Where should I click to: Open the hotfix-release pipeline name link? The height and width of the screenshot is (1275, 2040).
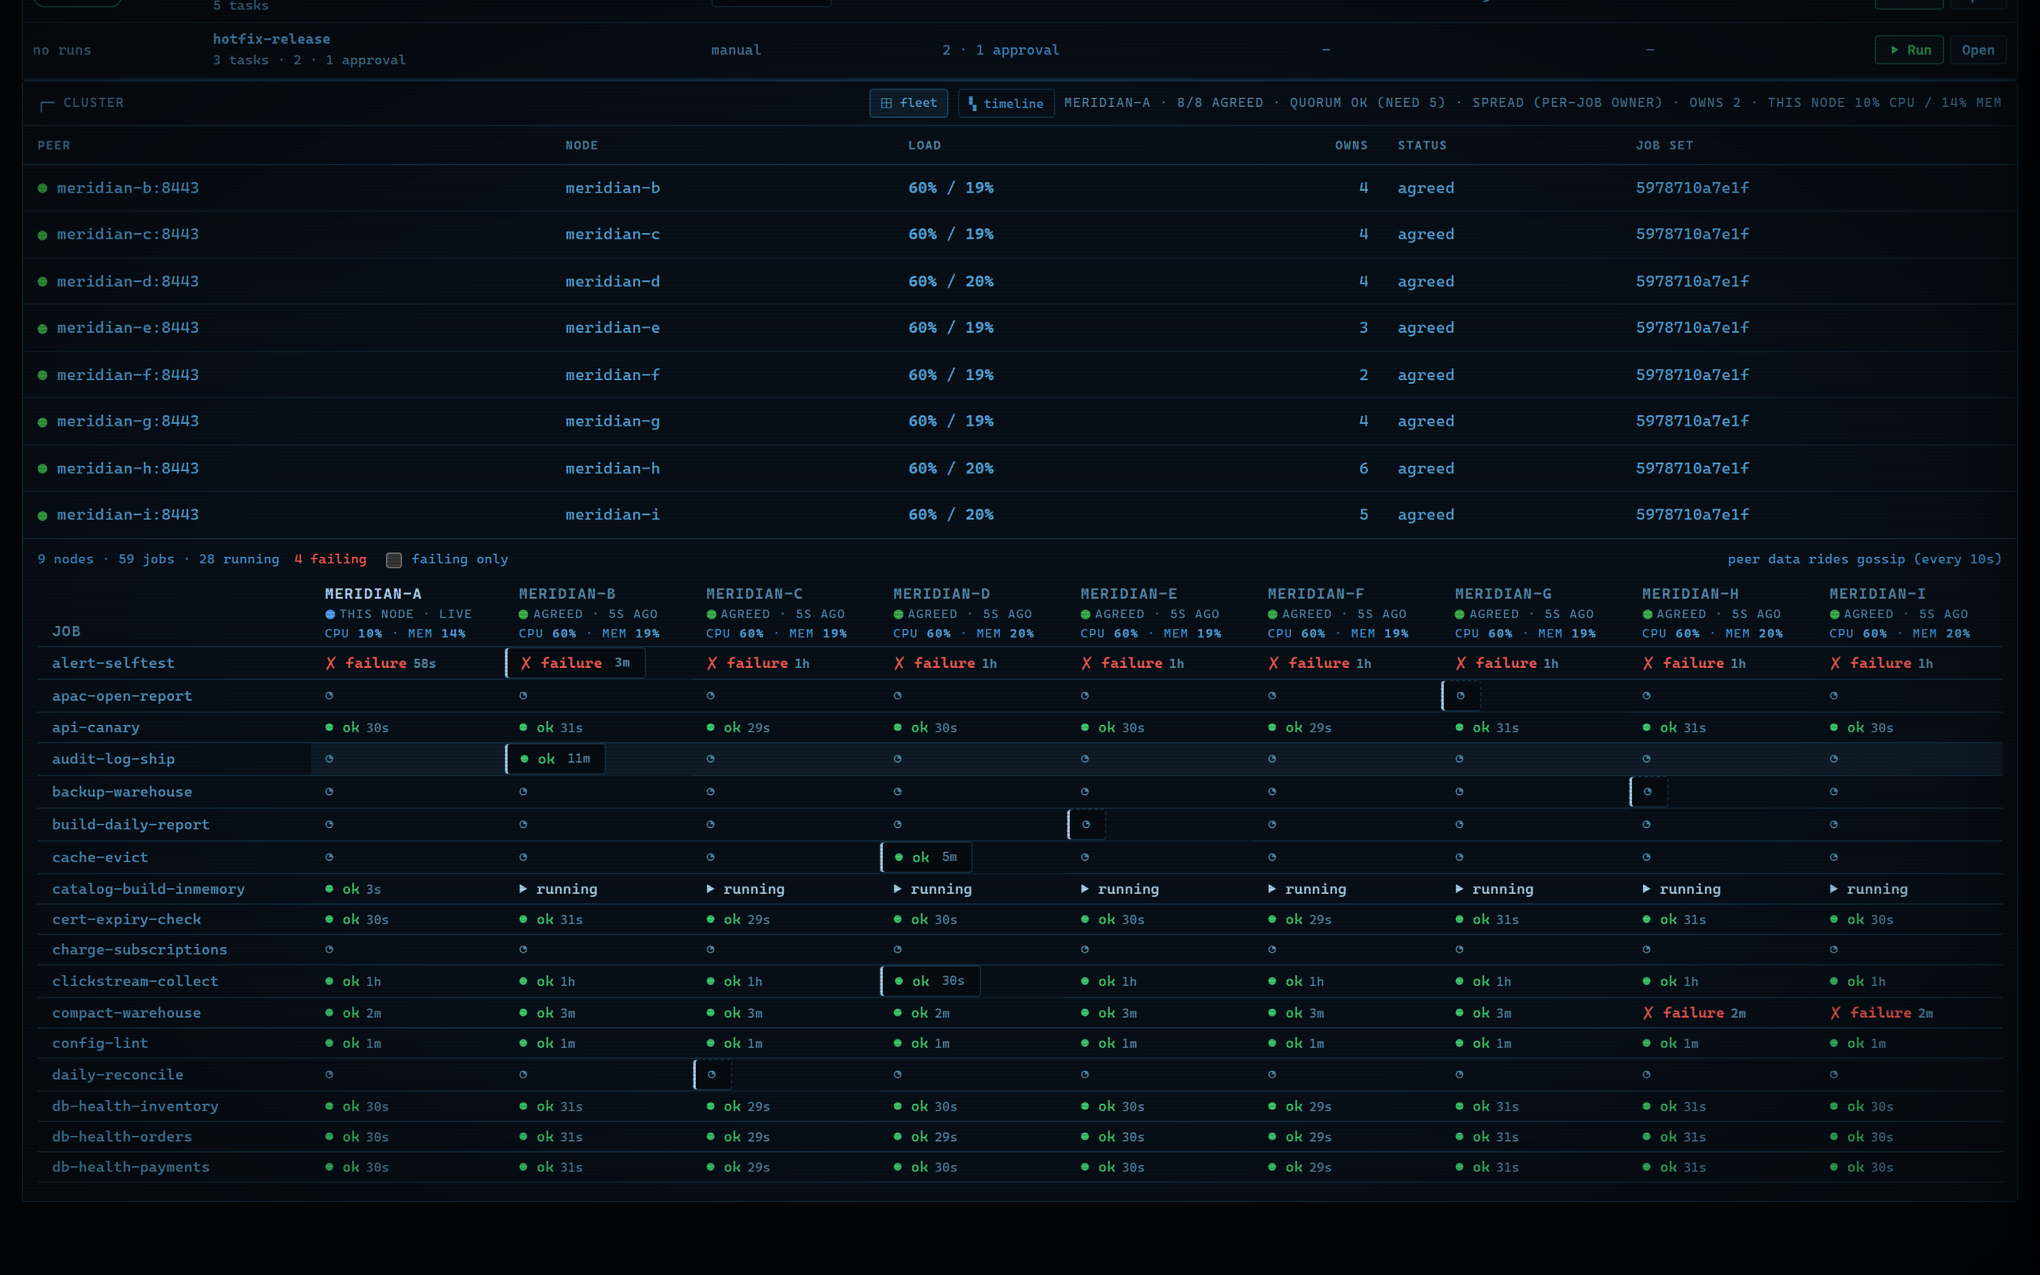tap(271, 39)
